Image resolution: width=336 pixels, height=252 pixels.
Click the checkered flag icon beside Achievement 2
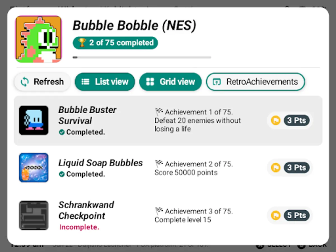[159, 163]
